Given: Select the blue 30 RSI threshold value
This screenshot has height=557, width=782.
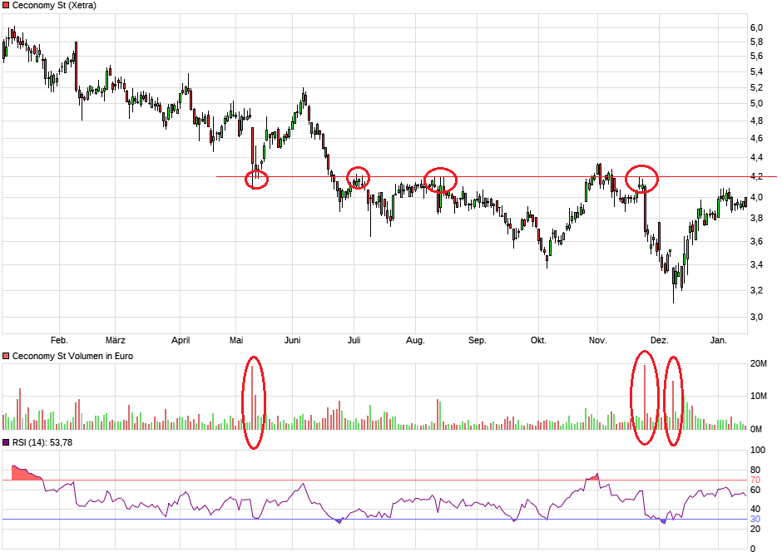Looking at the screenshot, I should point(755,519).
